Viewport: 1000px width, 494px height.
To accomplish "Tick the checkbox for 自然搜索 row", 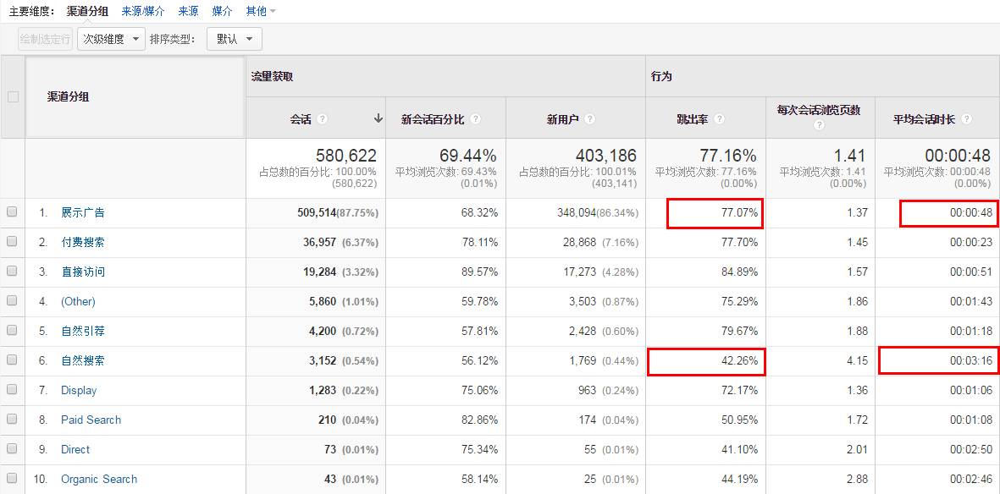I will (x=12, y=360).
